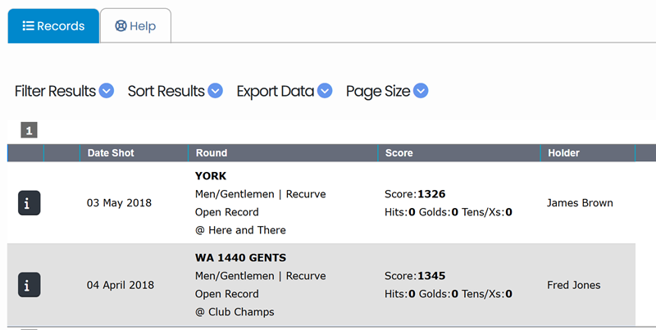Click info icon for York record
The height and width of the screenshot is (330, 656).
29,203
